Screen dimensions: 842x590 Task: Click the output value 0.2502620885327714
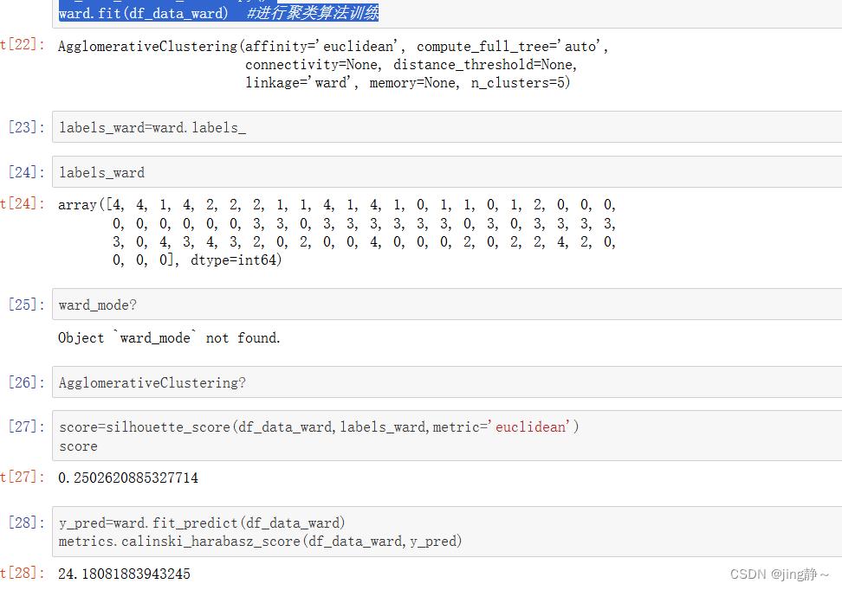point(128,478)
